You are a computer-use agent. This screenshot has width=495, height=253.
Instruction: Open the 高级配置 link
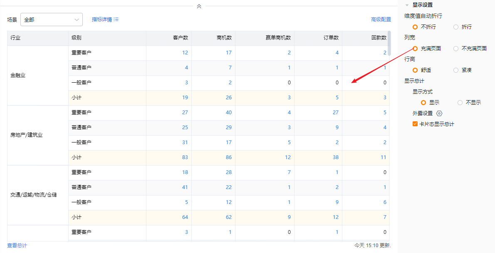[x=381, y=20]
